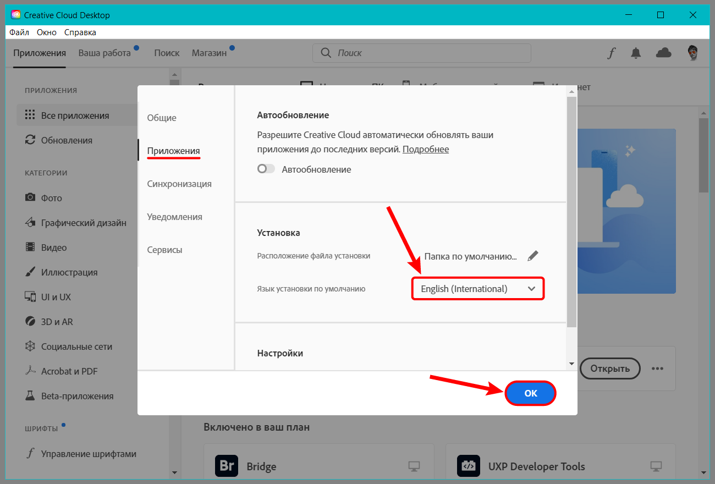Click the Открыть button
Viewport: 715px width, 484px height.
coord(610,369)
